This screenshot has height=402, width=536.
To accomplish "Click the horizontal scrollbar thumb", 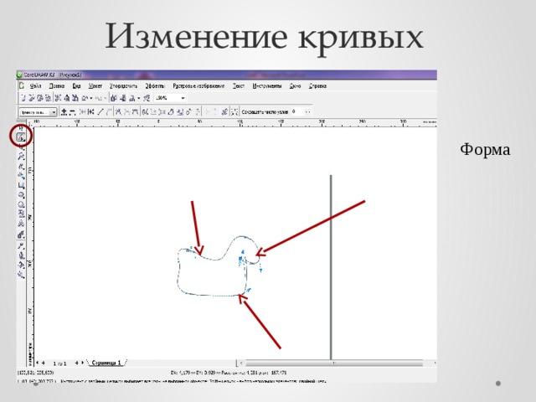I will (333, 363).
